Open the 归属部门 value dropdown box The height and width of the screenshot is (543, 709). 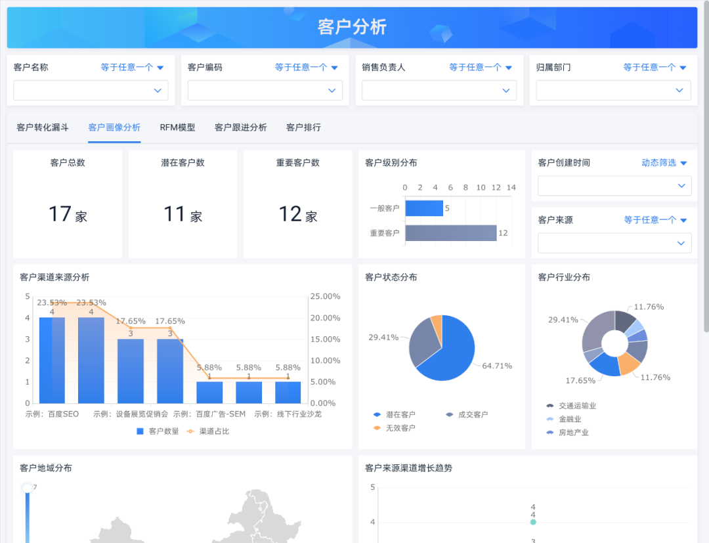coord(613,91)
